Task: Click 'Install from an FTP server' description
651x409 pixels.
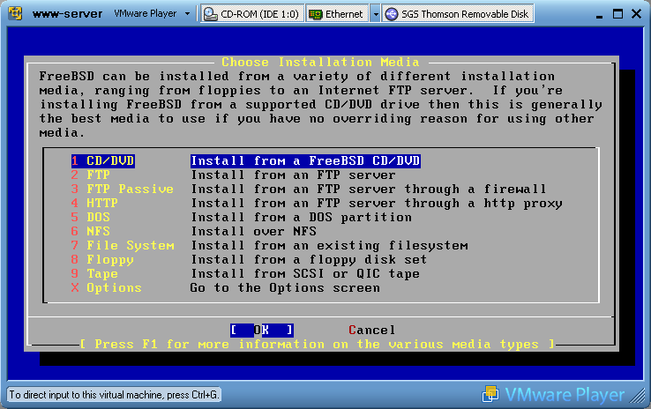Action: 293,175
